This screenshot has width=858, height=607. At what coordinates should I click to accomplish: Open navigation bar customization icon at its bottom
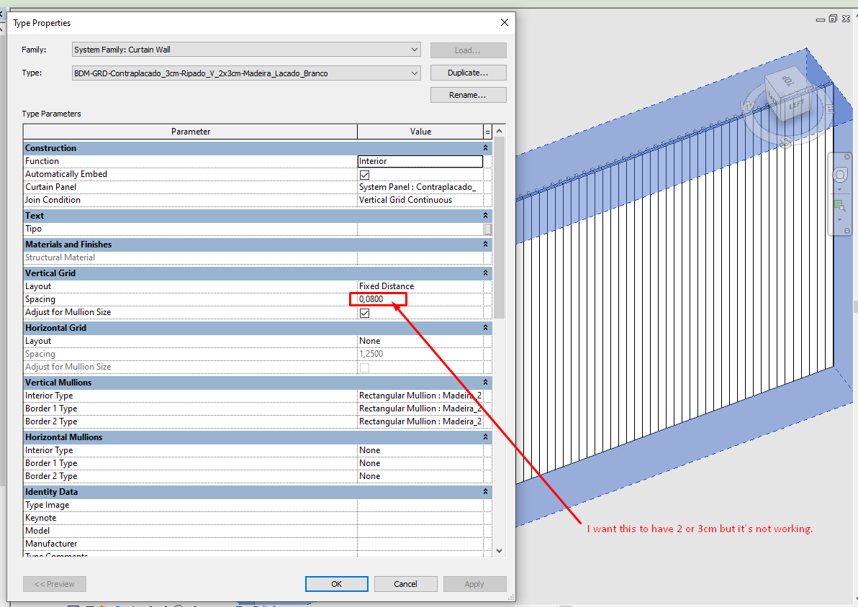click(846, 230)
